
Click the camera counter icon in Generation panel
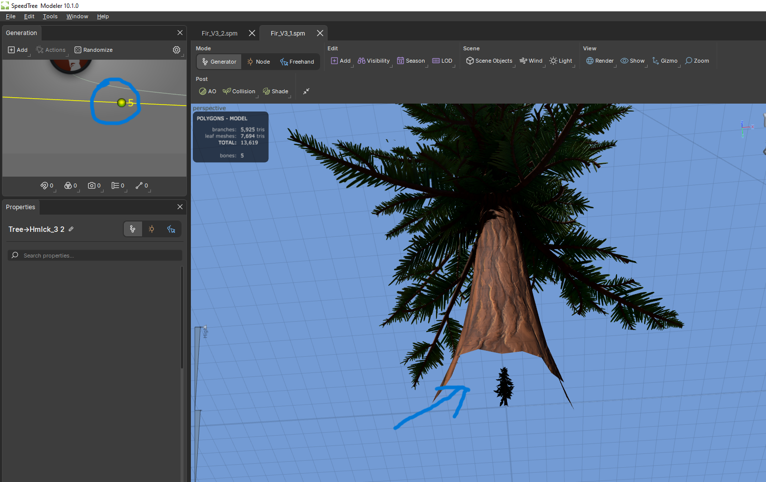(92, 185)
